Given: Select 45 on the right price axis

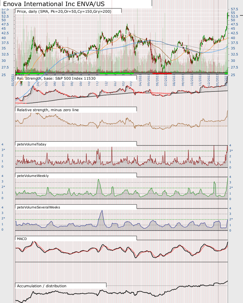Looking at the screenshot, I should 233,28.
